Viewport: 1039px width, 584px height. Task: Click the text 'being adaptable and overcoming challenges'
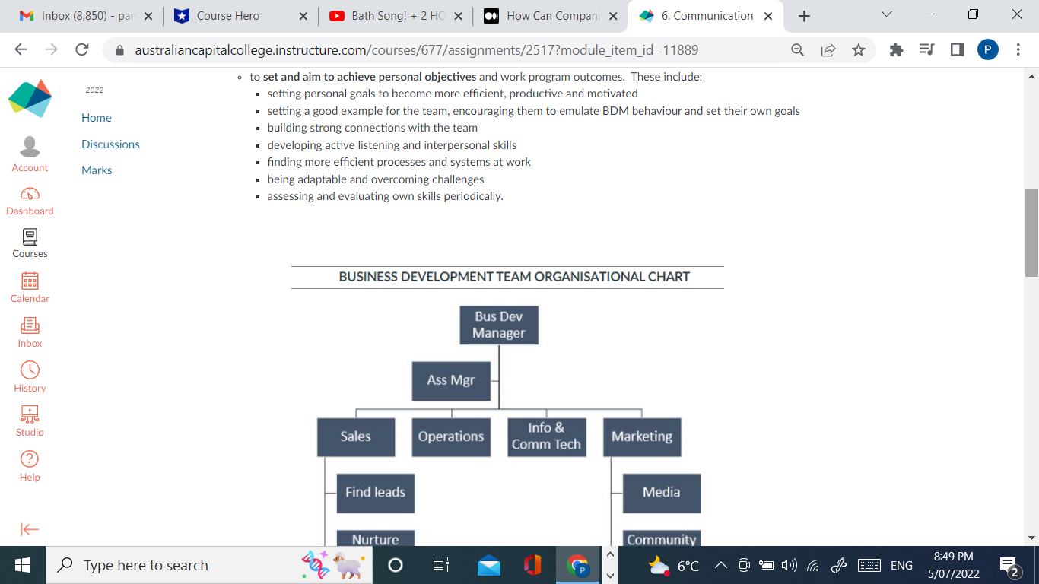point(376,179)
